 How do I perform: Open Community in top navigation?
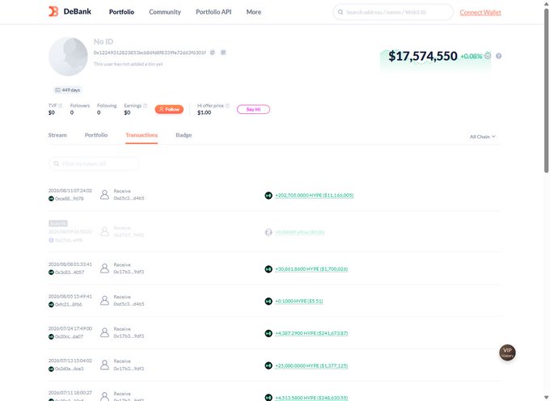point(165,12)
